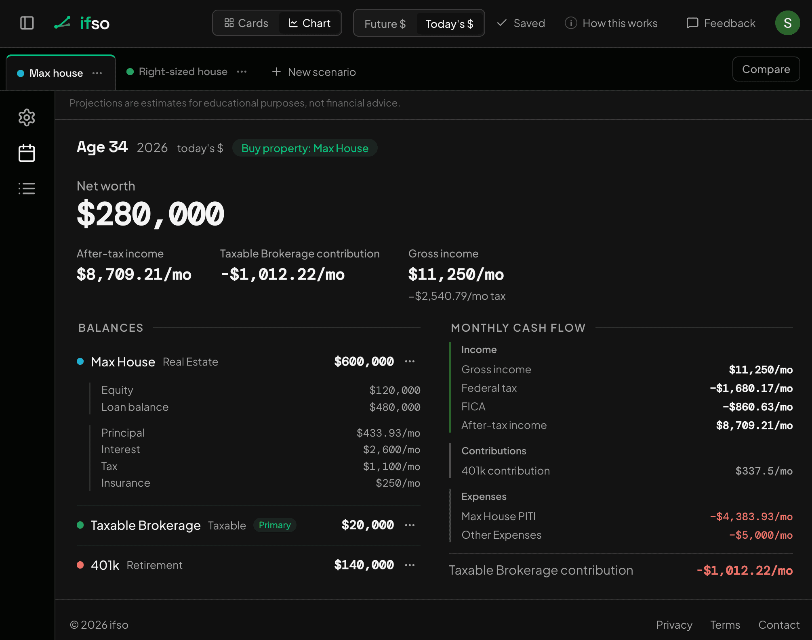
Task: Open settings gear in sidebar
Action: pos(27,117)
